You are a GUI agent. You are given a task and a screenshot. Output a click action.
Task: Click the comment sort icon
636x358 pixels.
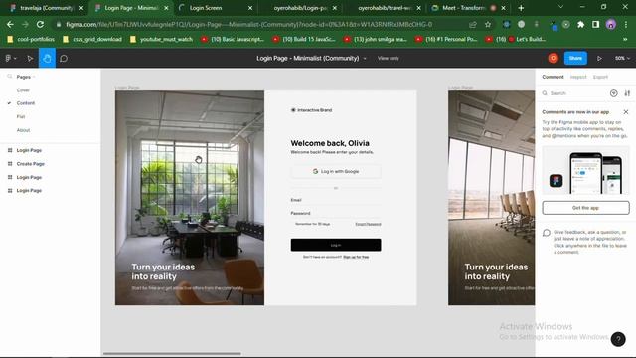tap(627, 93)
